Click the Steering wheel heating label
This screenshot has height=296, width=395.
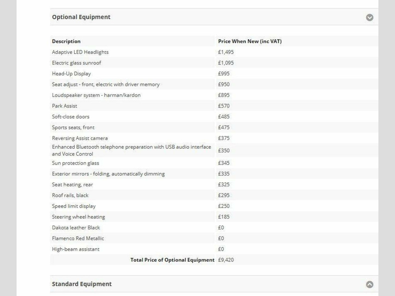(x=78, y=217)
